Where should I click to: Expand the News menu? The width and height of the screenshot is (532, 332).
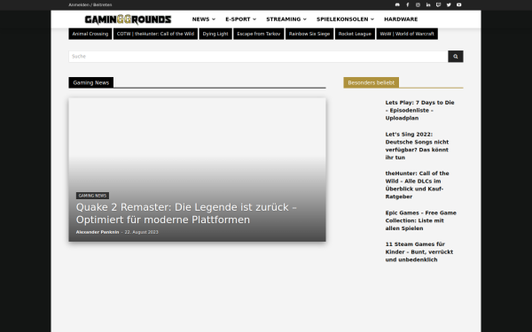[204, 19]
